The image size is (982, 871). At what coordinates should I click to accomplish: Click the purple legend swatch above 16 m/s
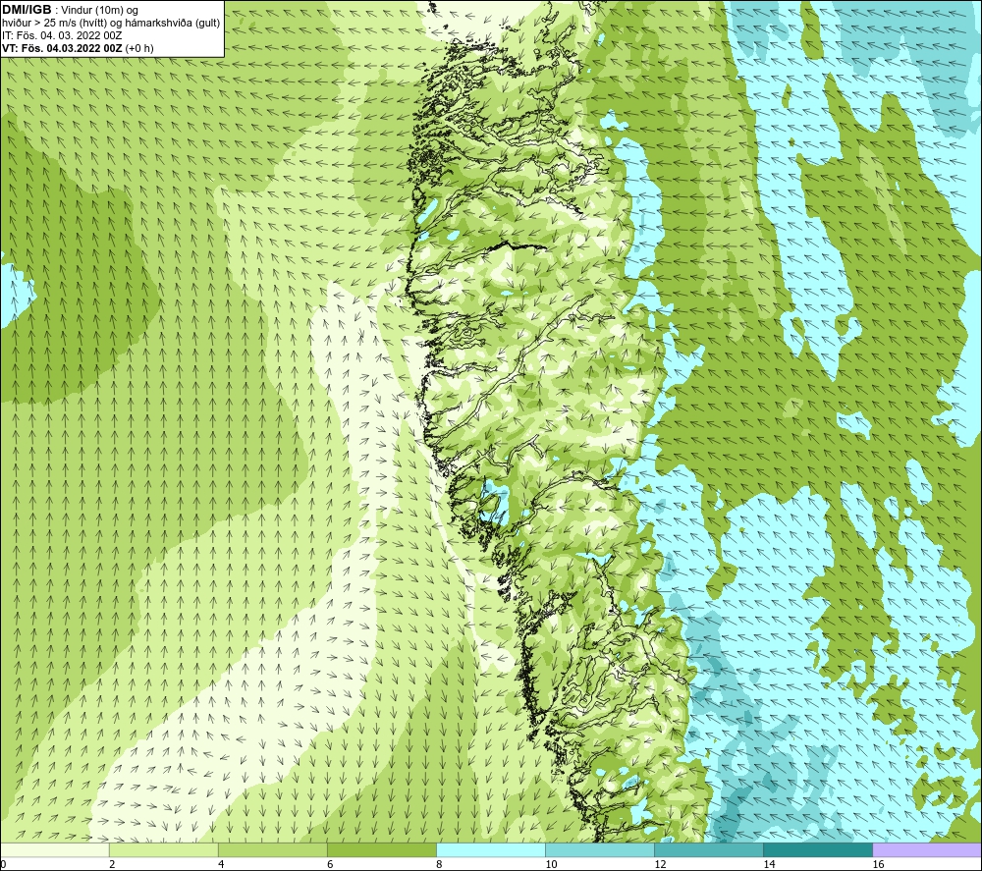click(927, 849)
